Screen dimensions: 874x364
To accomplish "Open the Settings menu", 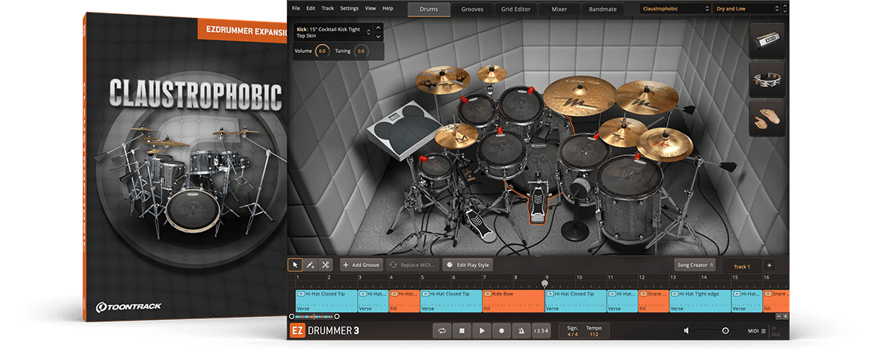I will (x=350, y=8).
